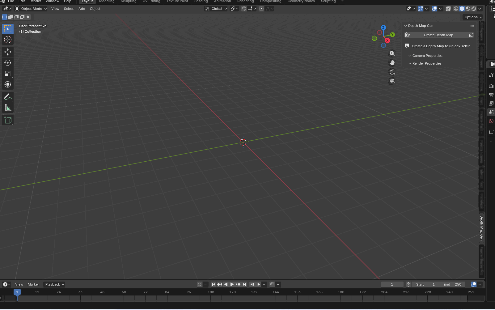The height and width of the screenshot is (310, 495).
Task: Select the Rotate tool
Action: [7, 63]
